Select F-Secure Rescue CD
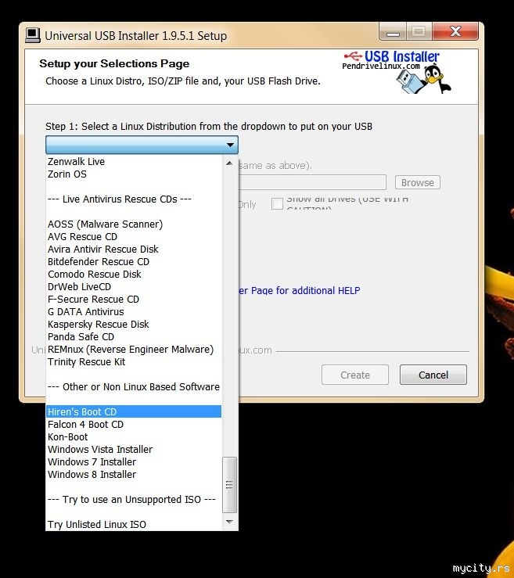The image size is (514, 578). pyautogui.click(x=134, y=300)
